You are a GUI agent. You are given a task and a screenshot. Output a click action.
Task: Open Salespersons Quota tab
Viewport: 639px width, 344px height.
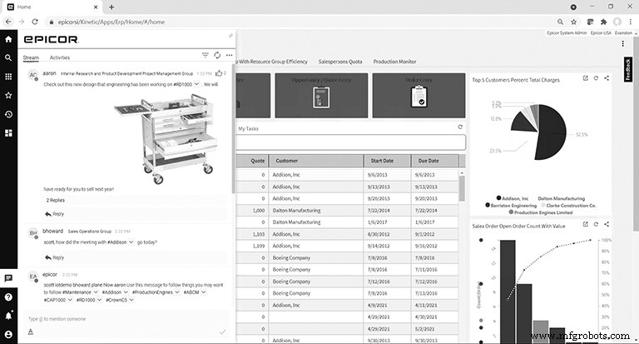click(340, 62)
